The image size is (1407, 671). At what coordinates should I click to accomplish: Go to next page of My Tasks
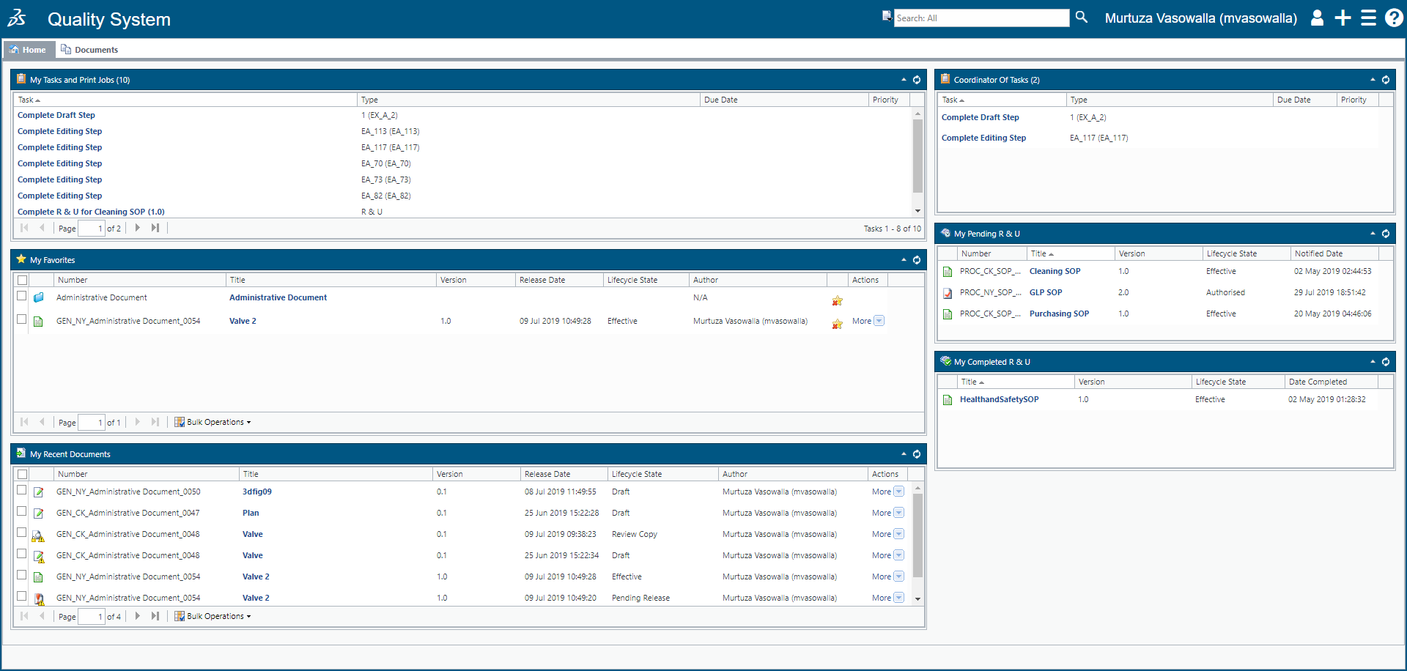138,228
